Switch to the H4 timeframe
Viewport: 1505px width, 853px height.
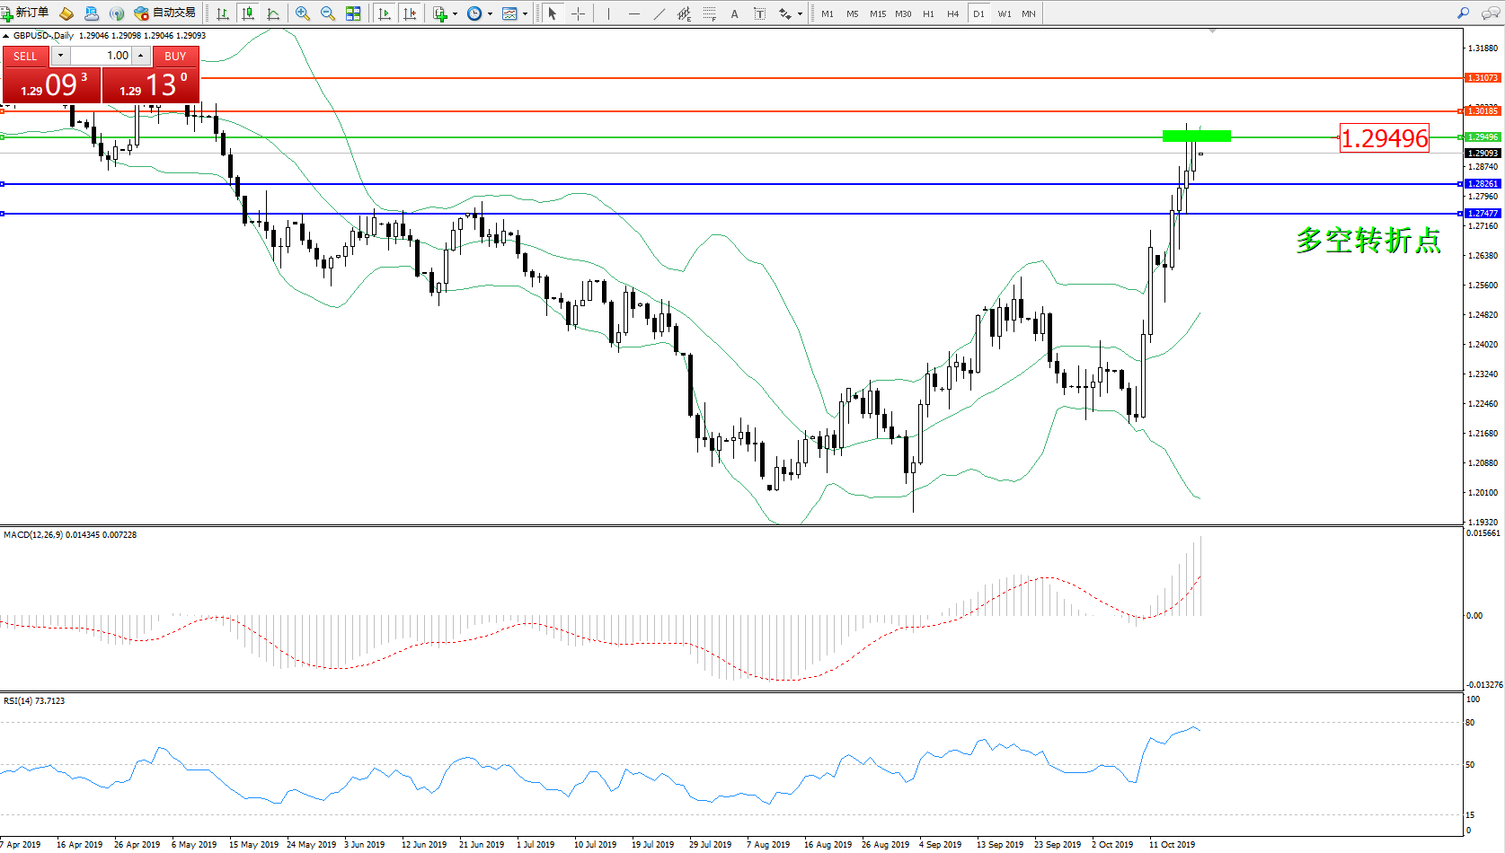point(952,13)
